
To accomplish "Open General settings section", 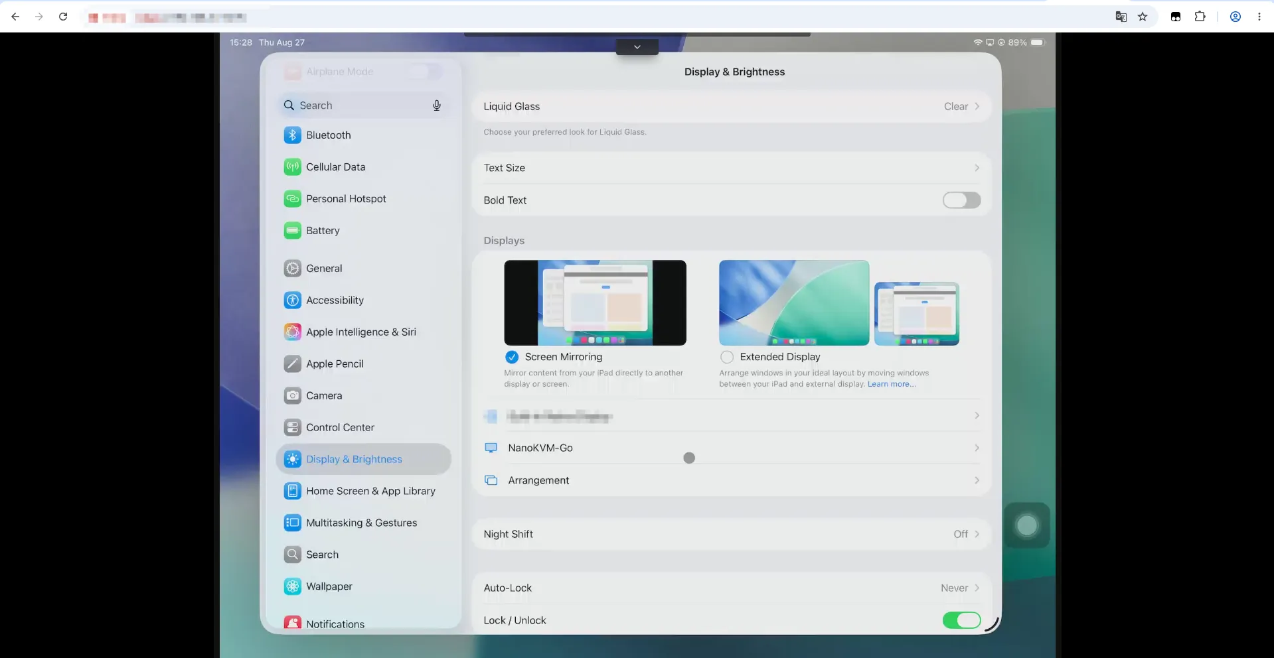I will tap(364, 269).
